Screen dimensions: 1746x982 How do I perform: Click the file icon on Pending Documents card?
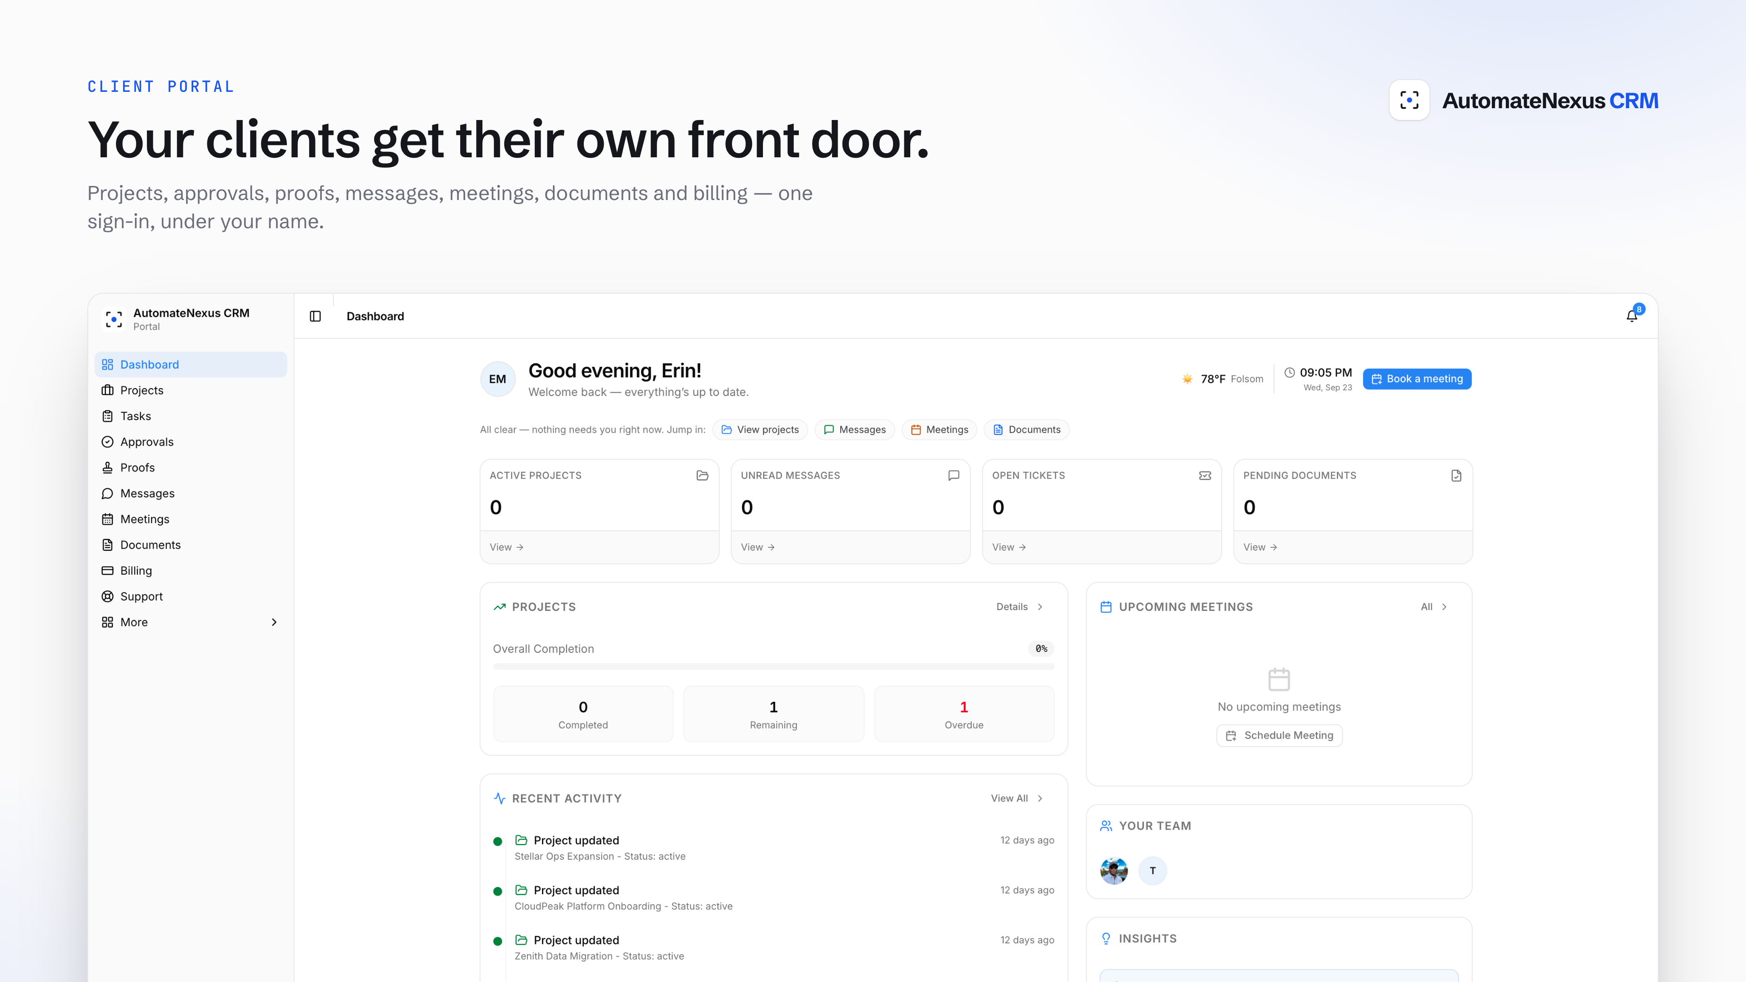tap(1456, 476)
